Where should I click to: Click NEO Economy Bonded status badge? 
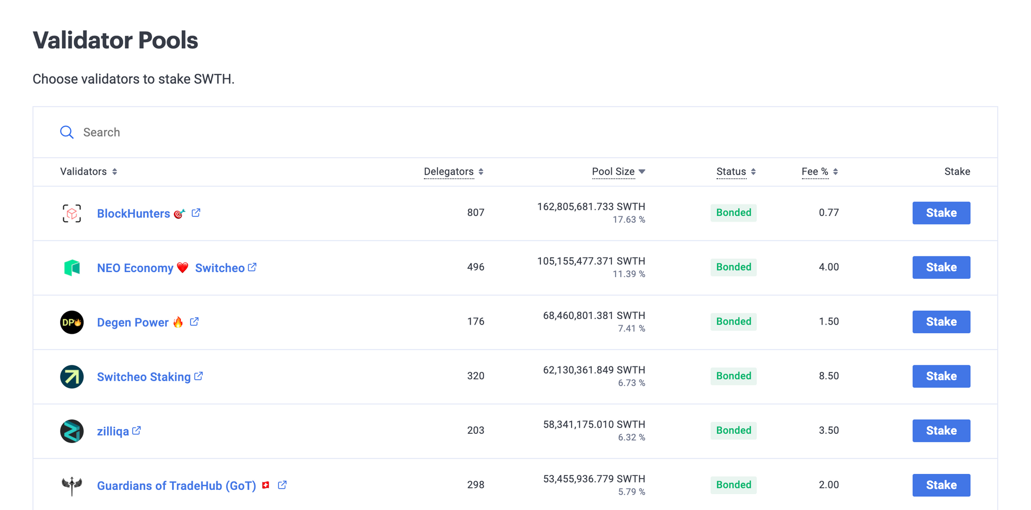click(734, 267)
